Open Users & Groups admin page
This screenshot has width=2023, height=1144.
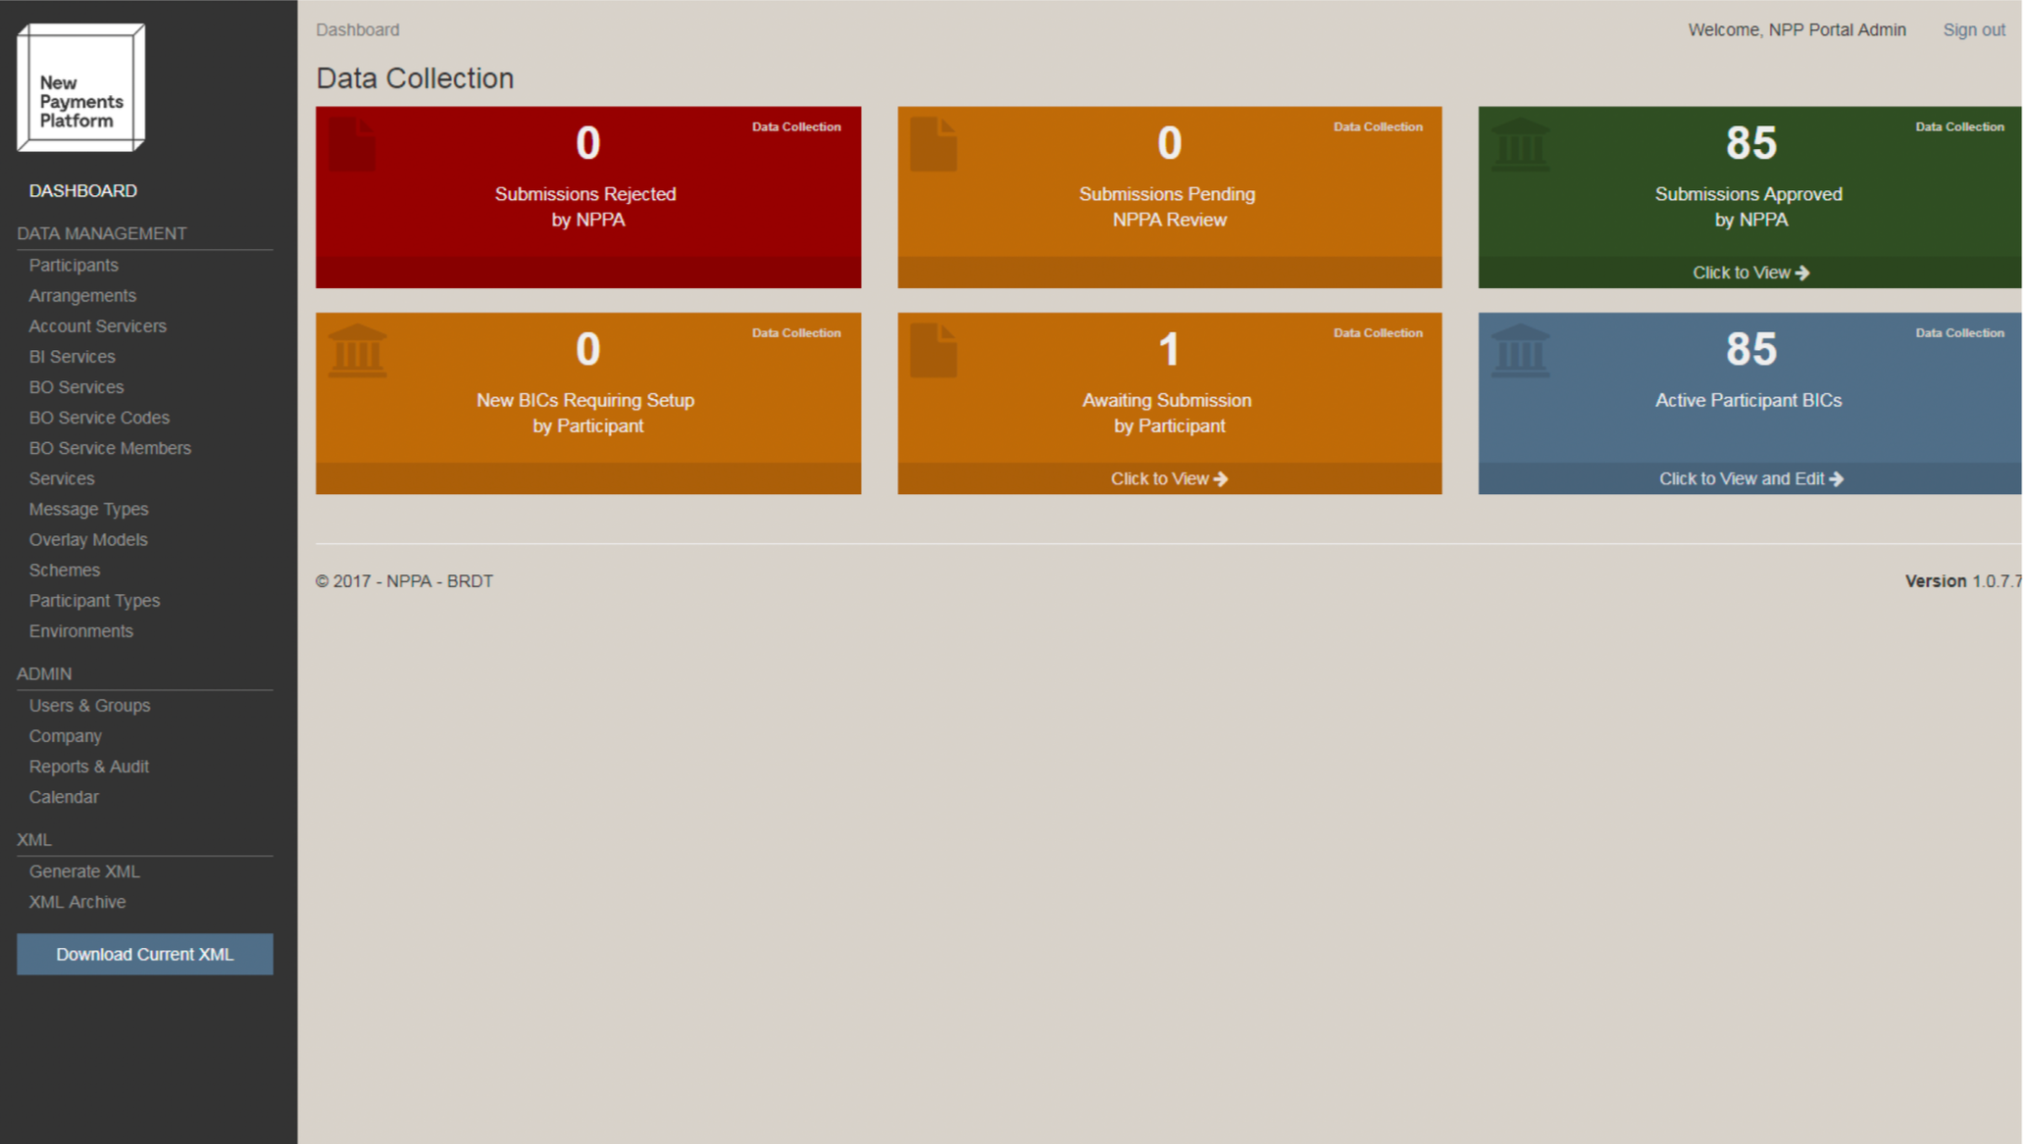tap(89, 706)
